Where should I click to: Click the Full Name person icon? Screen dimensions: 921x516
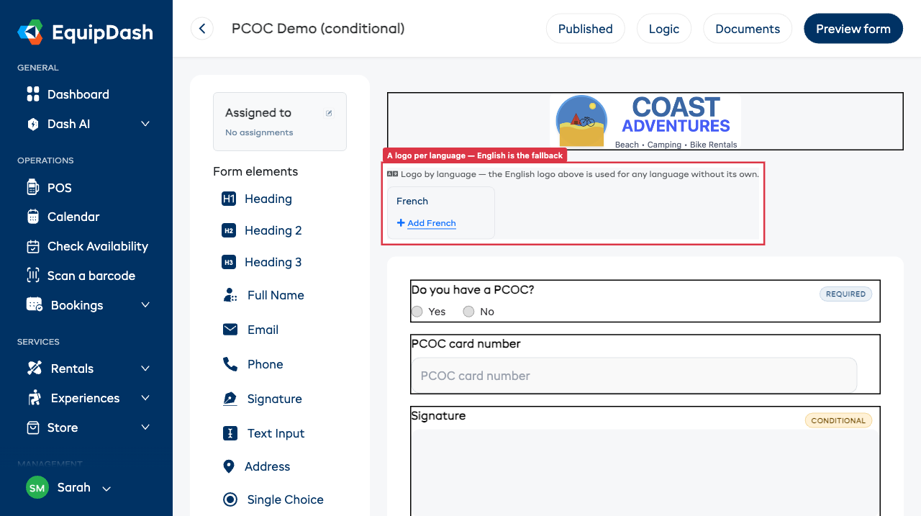click(x=230, y=295)
